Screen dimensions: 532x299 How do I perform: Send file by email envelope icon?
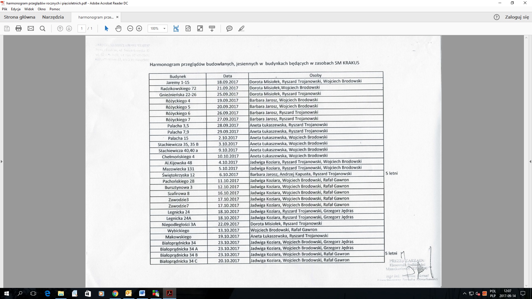coord(31,29)
